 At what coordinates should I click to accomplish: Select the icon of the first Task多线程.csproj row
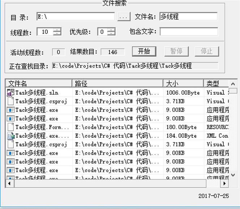point(10,101)
